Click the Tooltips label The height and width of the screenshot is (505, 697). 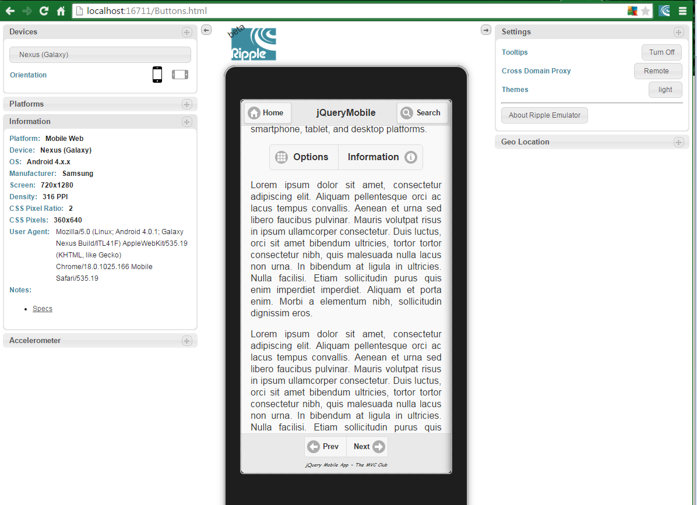click(x=515, y=52)
